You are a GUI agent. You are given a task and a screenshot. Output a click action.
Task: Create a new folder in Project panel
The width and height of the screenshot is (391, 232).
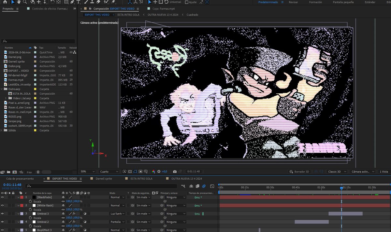coord(9,172)
